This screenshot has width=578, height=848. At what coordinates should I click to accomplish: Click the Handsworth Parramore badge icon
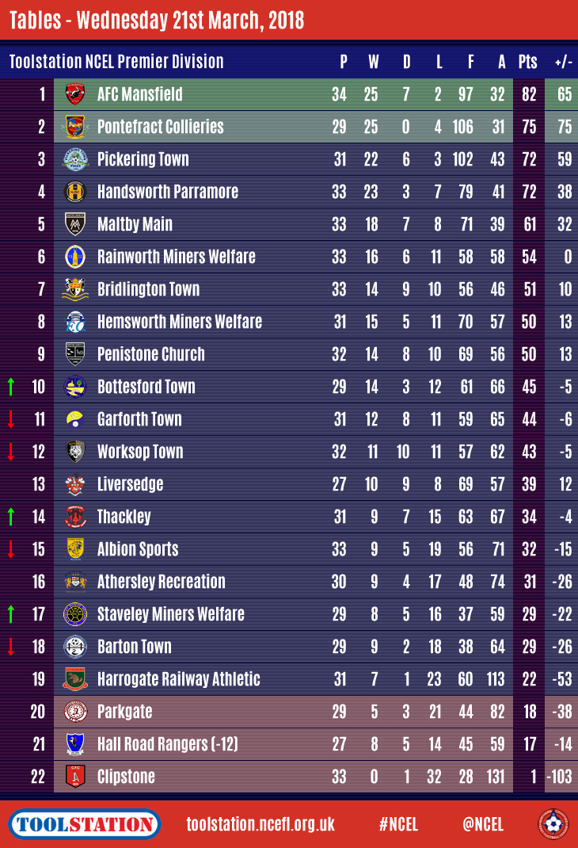tap(75, 192)
